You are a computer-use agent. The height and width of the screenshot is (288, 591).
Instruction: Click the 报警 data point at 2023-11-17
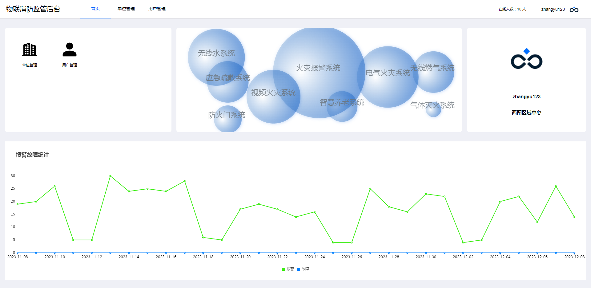coord(185,181)
